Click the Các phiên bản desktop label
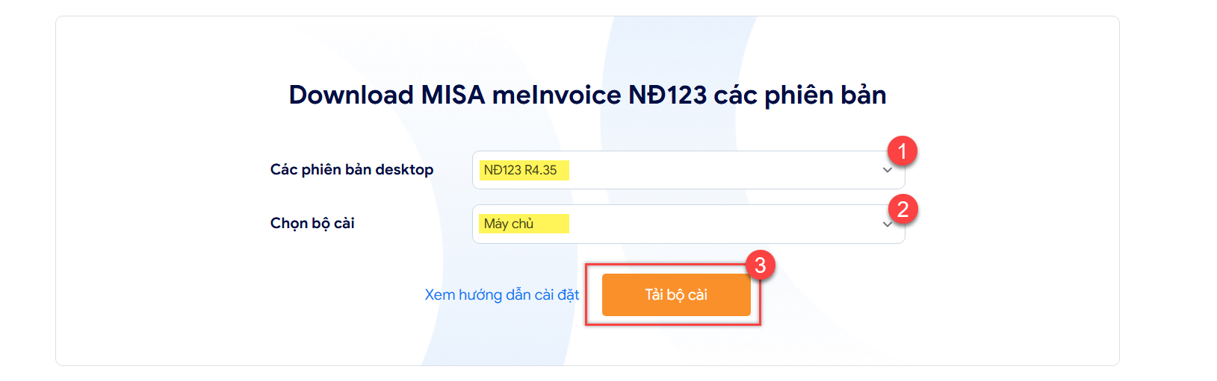 (352, 169)
